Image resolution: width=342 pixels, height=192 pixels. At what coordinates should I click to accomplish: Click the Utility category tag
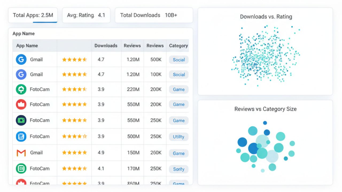point(178,137)
